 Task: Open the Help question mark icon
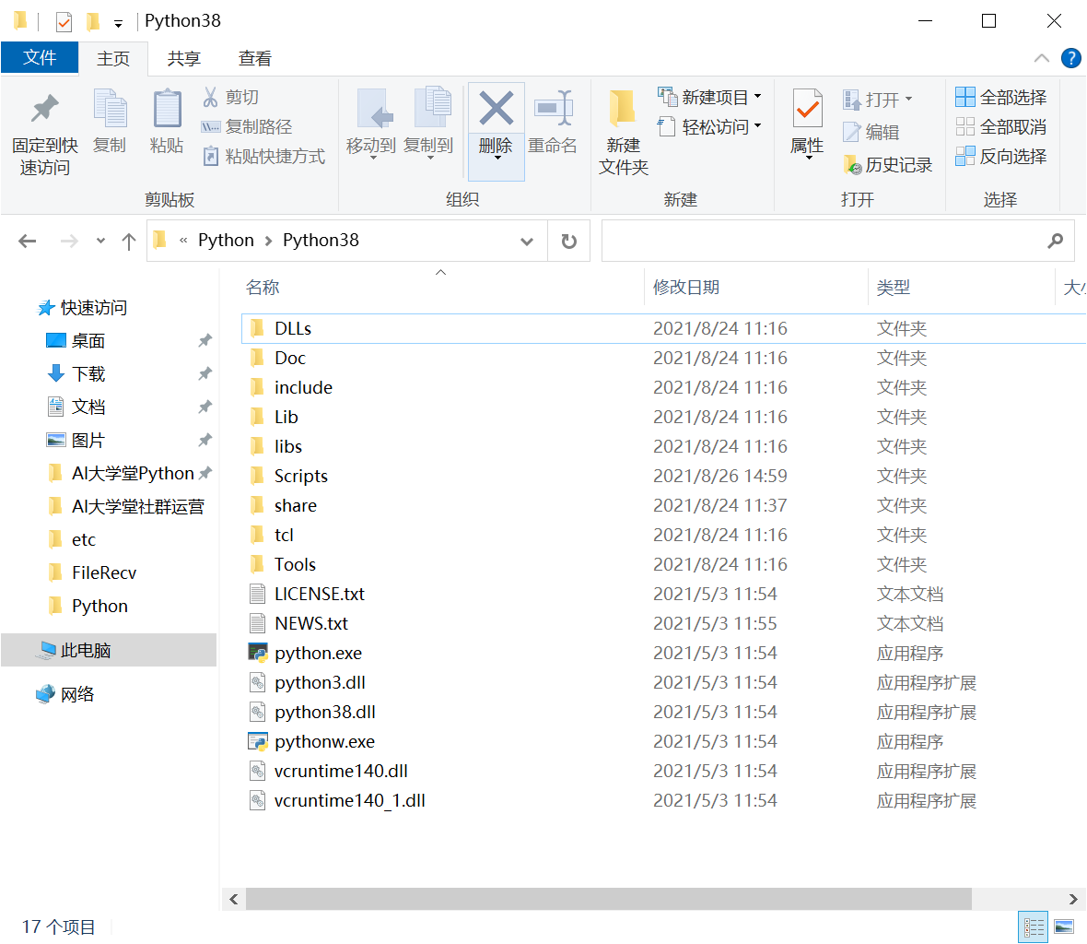coord(1070,58)
